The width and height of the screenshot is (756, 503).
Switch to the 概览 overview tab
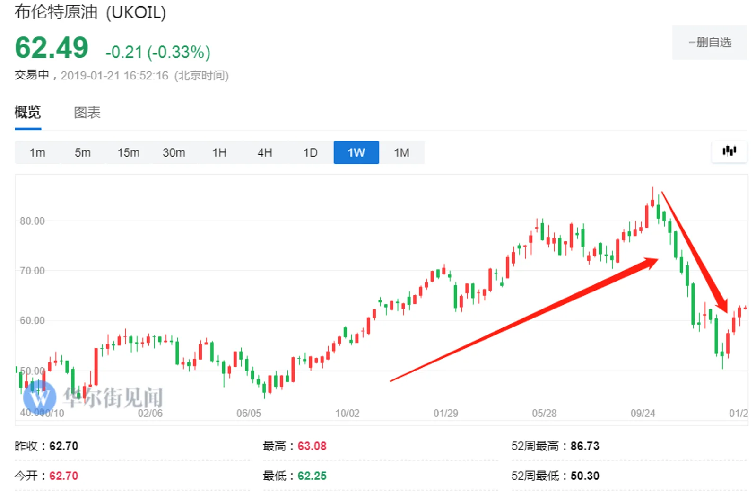pyautogui.click(x=28, y=113)
